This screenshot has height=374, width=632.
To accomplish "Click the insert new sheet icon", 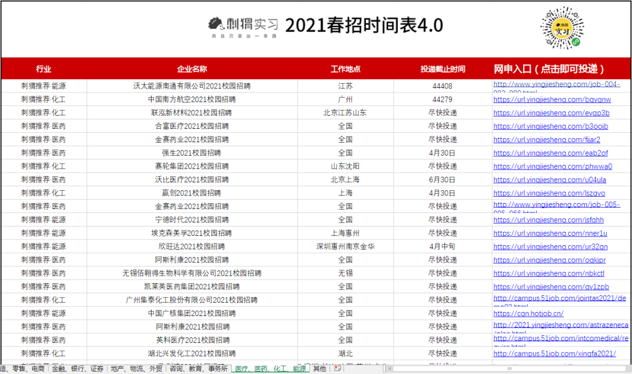I will point(338,368).
